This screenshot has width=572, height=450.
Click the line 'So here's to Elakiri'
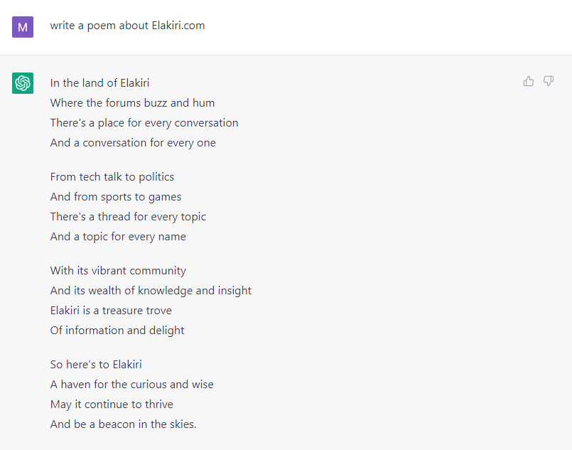click(x=96, y=365)
